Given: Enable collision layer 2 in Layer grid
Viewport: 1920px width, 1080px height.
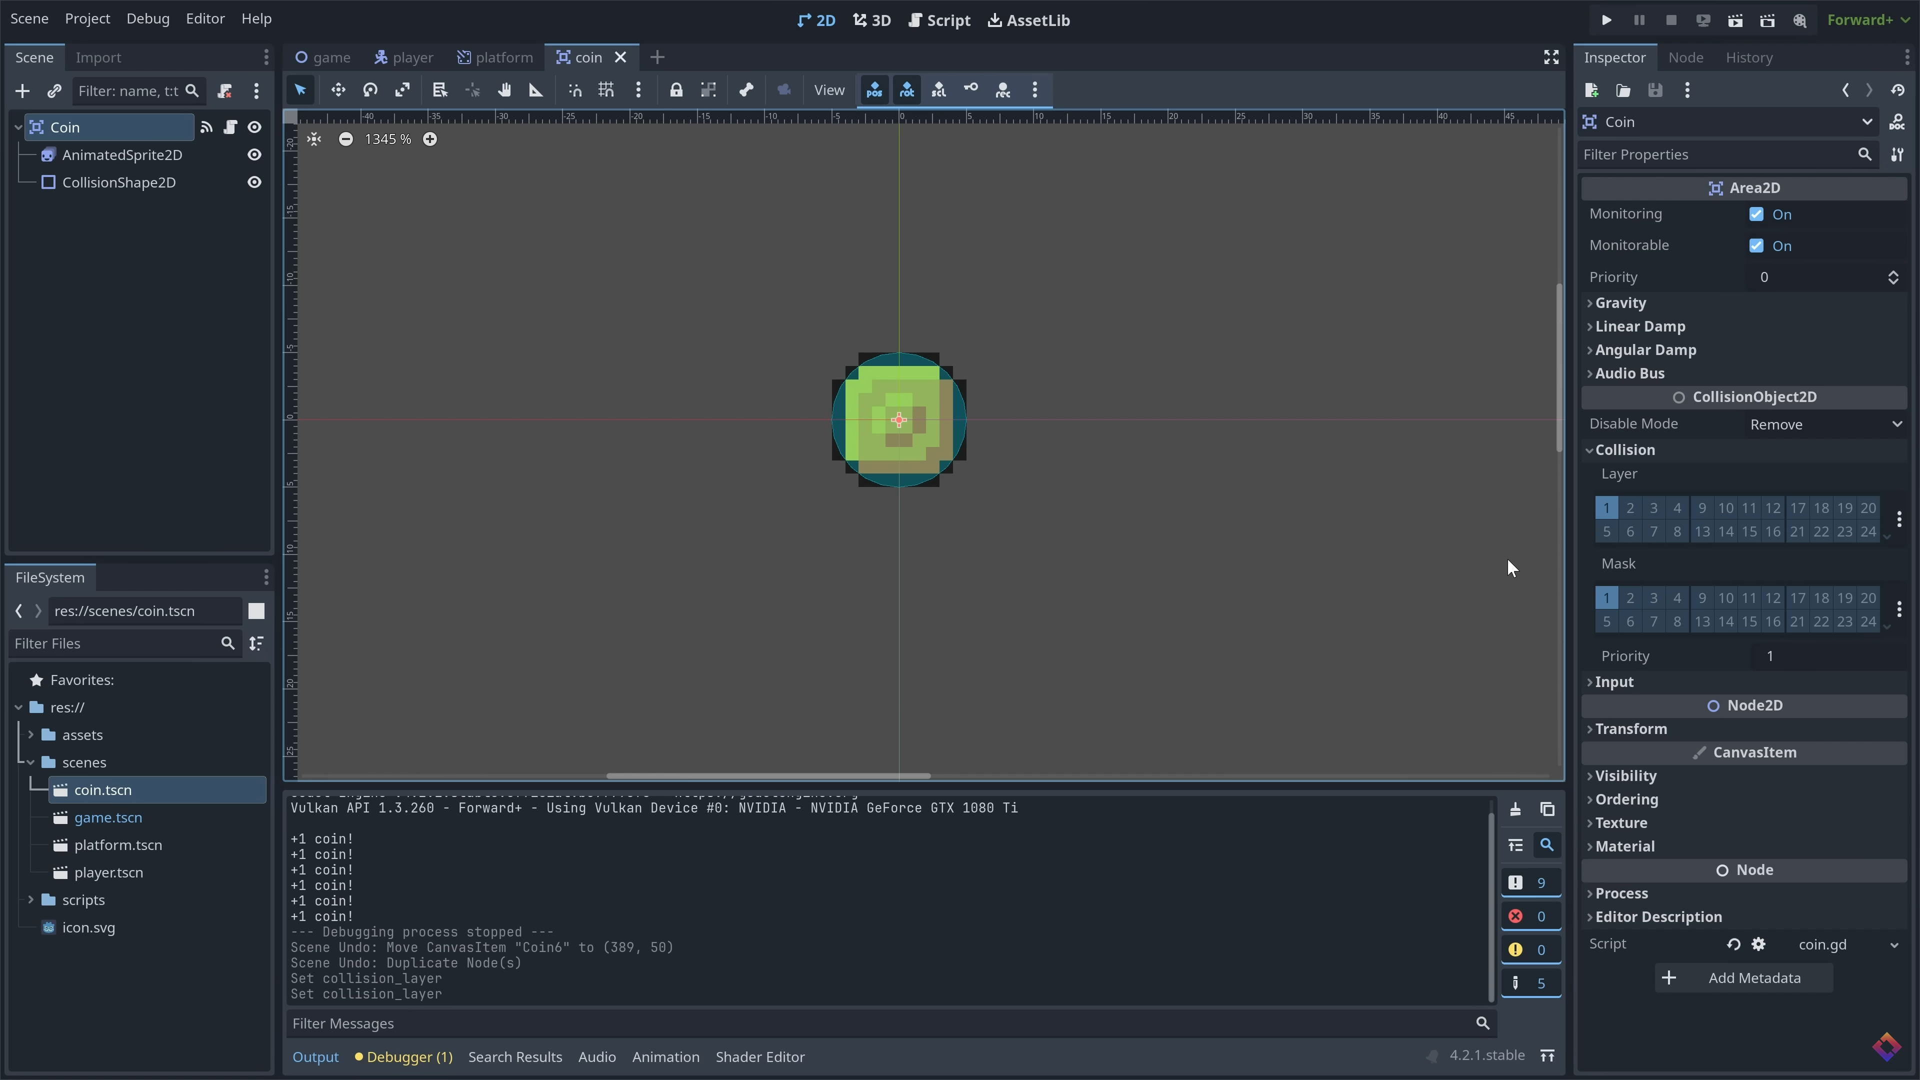Looking at the screenshot, I should [1630, 508].
